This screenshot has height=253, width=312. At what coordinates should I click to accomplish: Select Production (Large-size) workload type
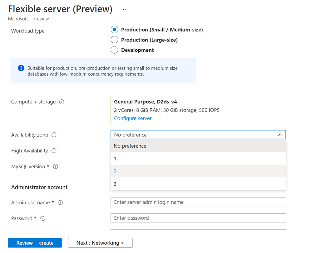click(x=114, y=40)
